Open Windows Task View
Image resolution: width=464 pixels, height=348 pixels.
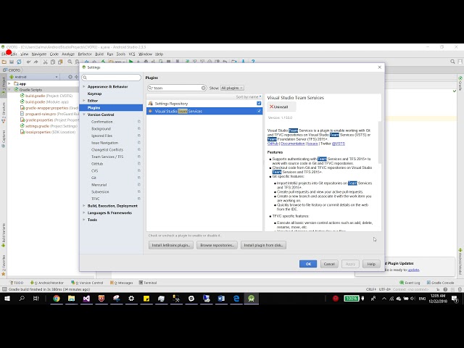pos(36,299)
